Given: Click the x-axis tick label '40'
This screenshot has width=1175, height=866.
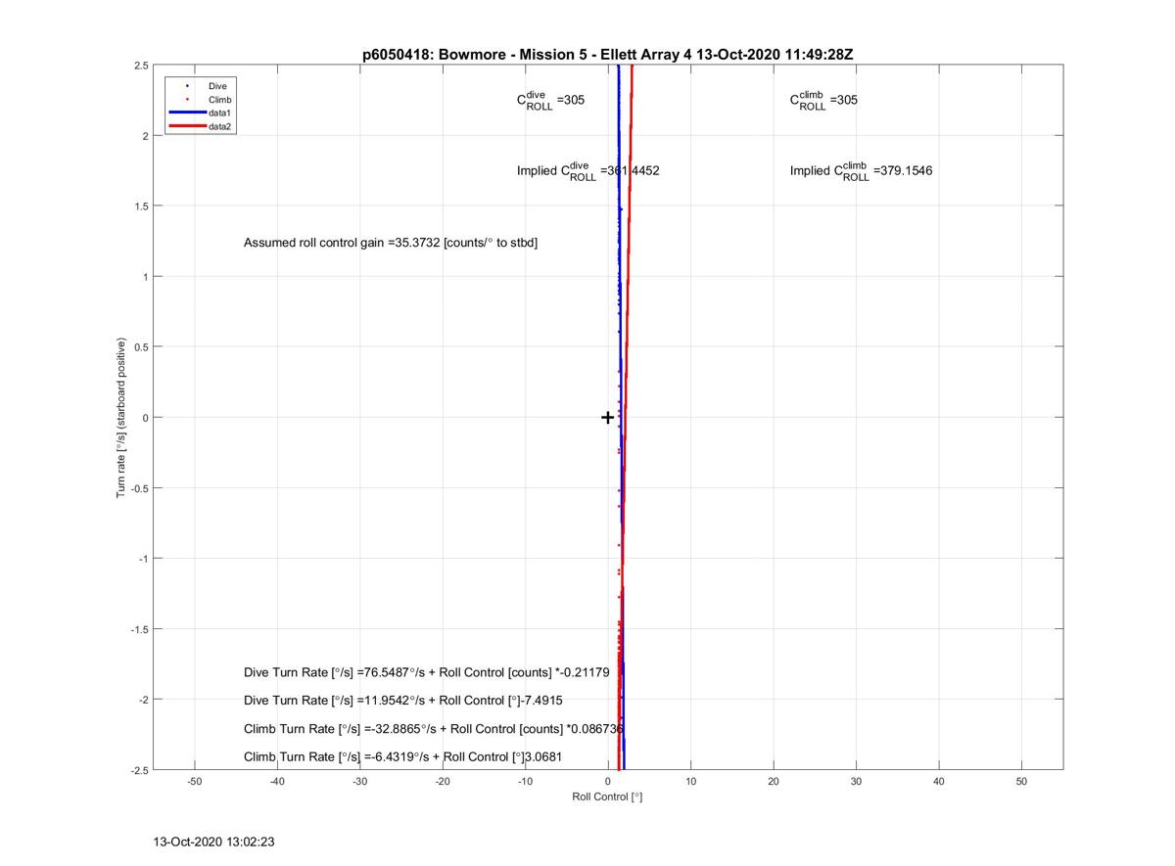Looking at the screenshot, I should tap(939, 781).
